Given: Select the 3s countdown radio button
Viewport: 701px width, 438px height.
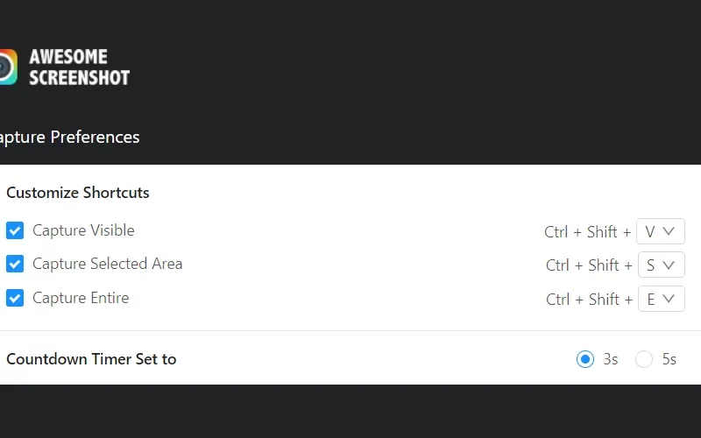Looking at the screenshot, I should 584,359.
